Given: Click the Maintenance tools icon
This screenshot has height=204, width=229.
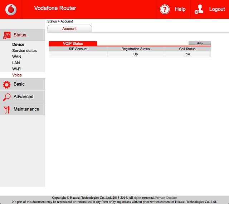Looking at the screenshot, I should coord(7,110).
